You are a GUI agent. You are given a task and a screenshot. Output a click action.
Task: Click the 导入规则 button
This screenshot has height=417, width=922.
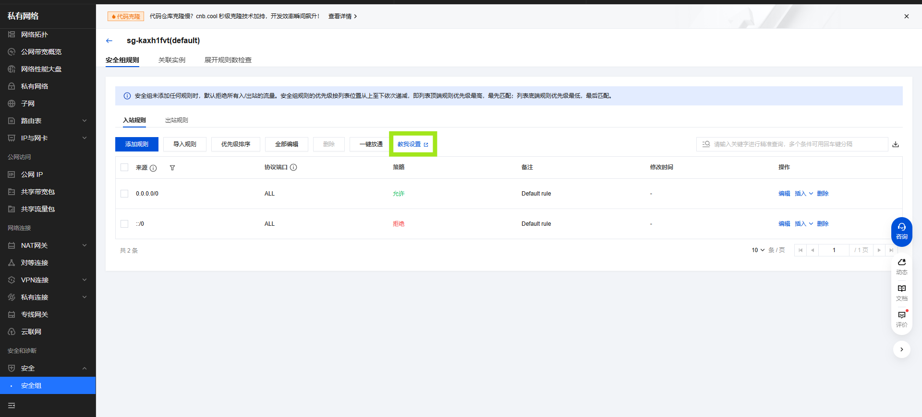[185, 144]
